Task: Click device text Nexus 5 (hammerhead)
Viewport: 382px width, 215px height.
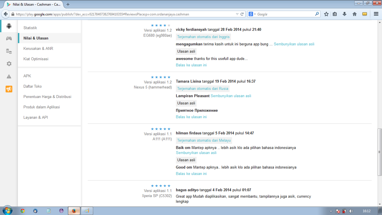Action: point(153,87)
